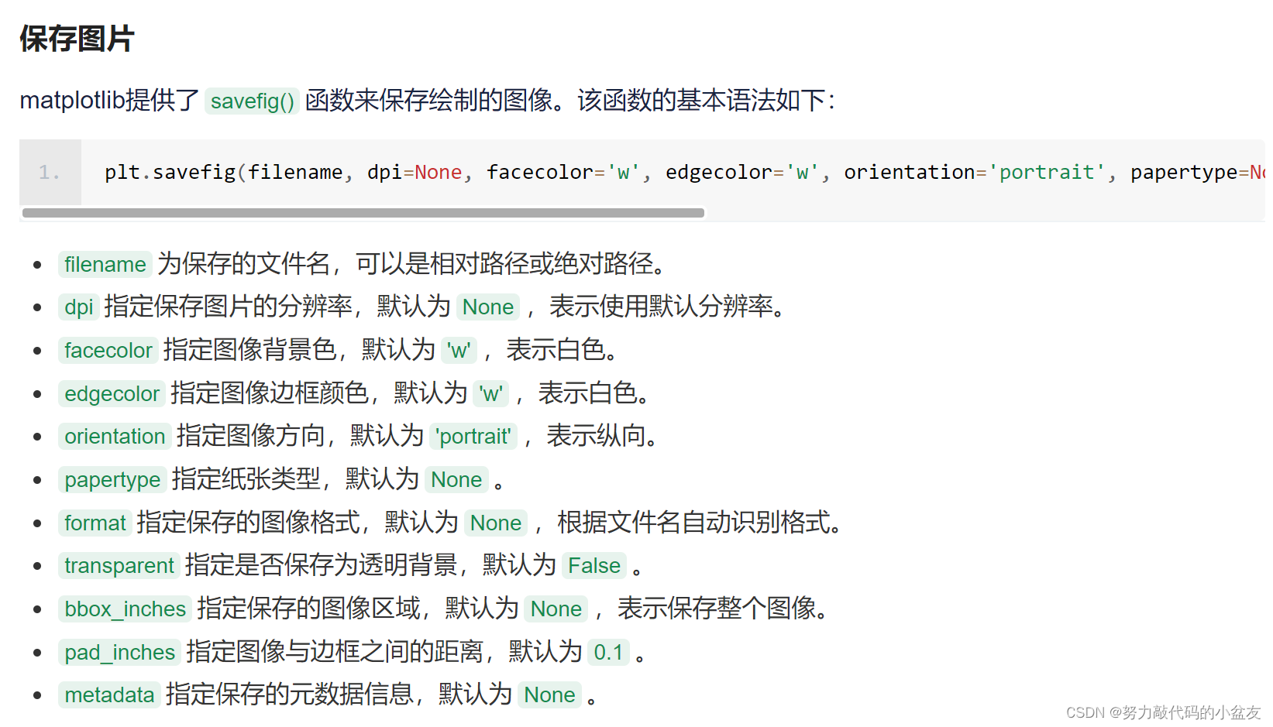This screenshot has width=1273, height=727.
Task: Select the filename parameter tag
Action: point(105,264)
